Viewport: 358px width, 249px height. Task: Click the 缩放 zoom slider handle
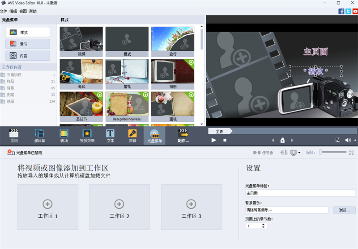click(321, 153)
